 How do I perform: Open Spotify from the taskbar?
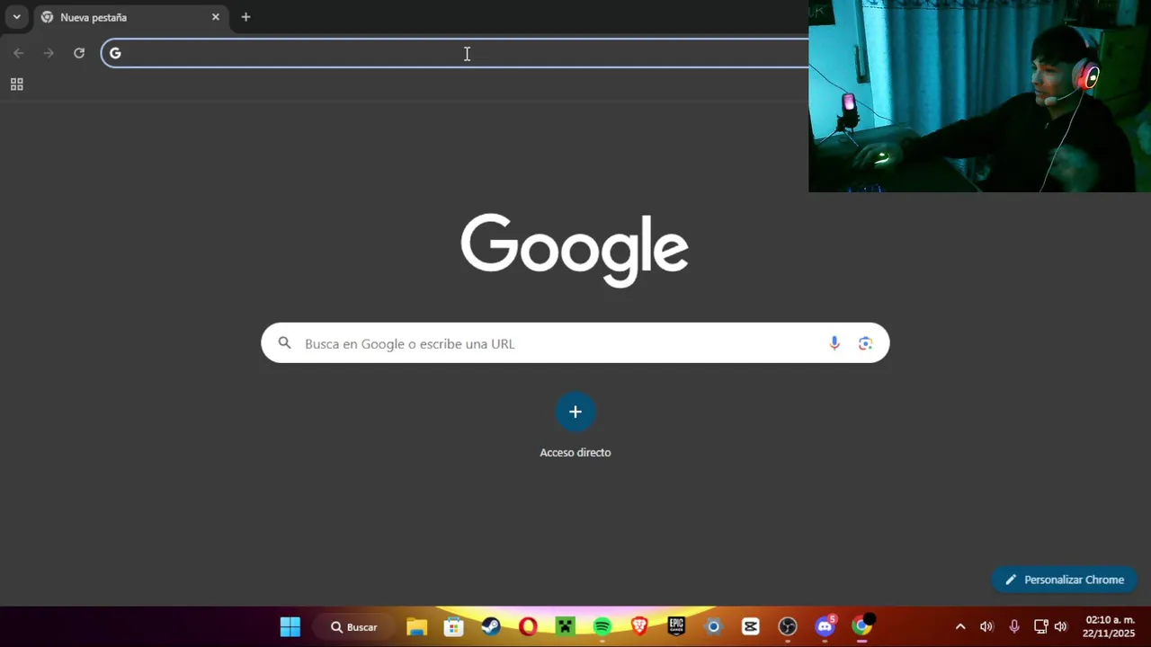tap(602, 626)
